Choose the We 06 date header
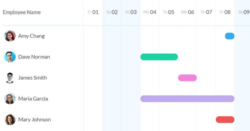 [187, 12]
